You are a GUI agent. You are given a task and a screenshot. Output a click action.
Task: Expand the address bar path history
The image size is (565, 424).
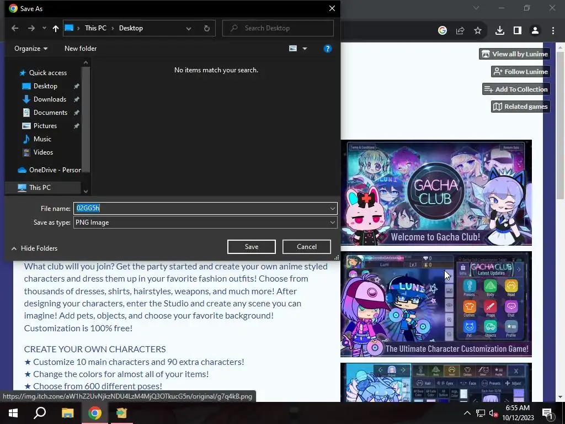[189, 28]
